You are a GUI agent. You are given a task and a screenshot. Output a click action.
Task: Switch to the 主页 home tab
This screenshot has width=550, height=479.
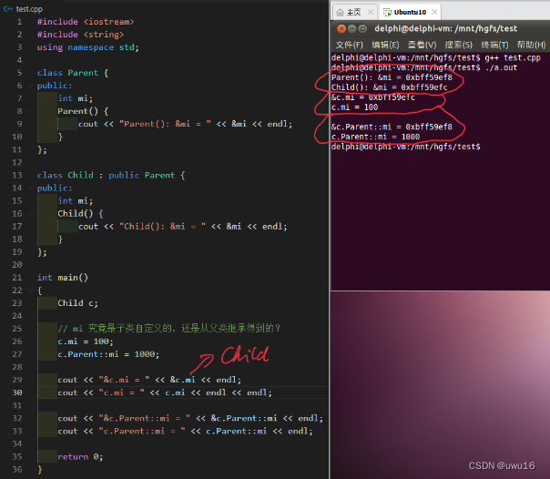[x=354, y=12]
